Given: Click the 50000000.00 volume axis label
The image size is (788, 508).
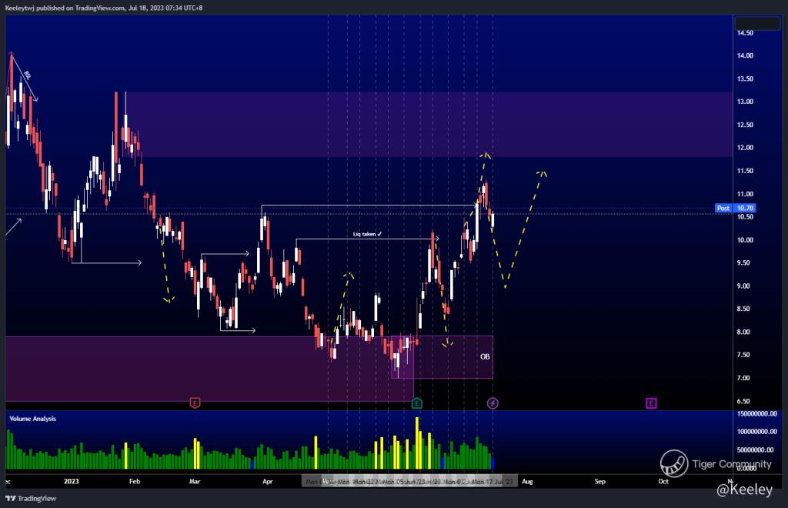Looking at the screenshot, I should (x=757, y=450).
